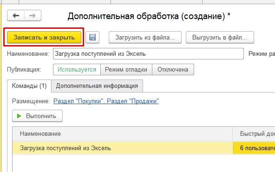This screenshot has width=275, height=172.
Task: Click "Загрузить из файла..." button
Action: (x=145, y=37)
